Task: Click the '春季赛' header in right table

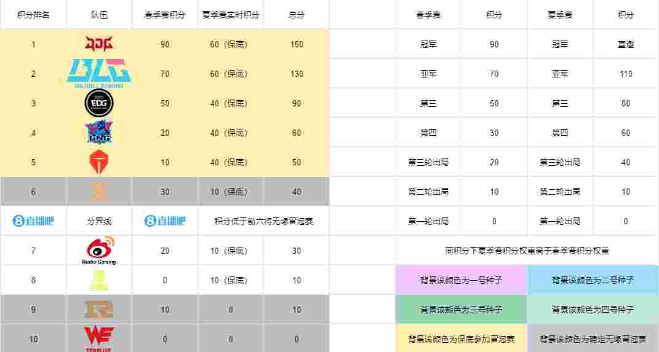Action: click(x=428, y=15)
